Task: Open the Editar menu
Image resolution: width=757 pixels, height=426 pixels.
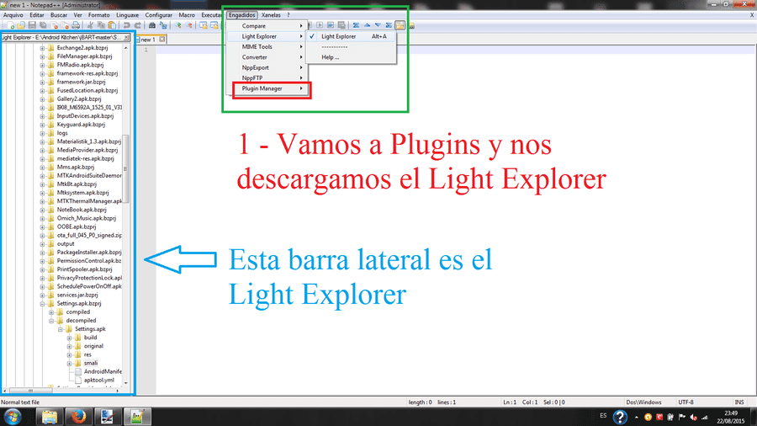Action: click(x=37, y=15)
